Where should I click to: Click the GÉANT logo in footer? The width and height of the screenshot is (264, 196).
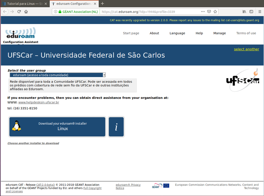(157, 186)
